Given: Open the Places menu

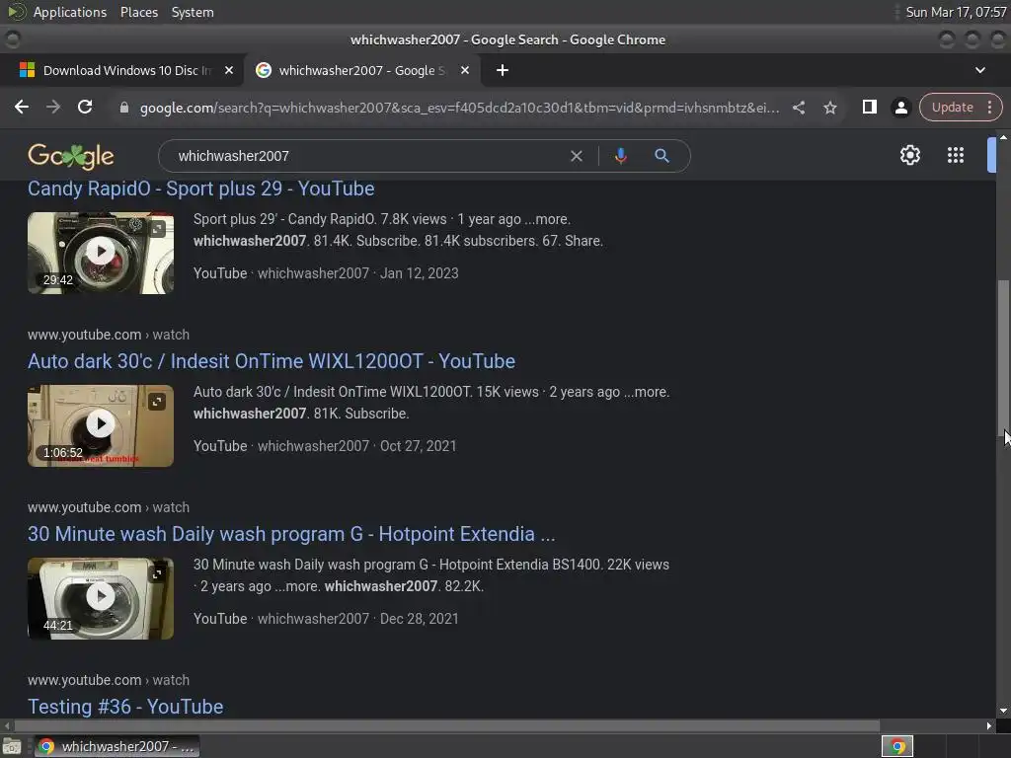Looking at the screenshot, I should (x=139, y=12).
